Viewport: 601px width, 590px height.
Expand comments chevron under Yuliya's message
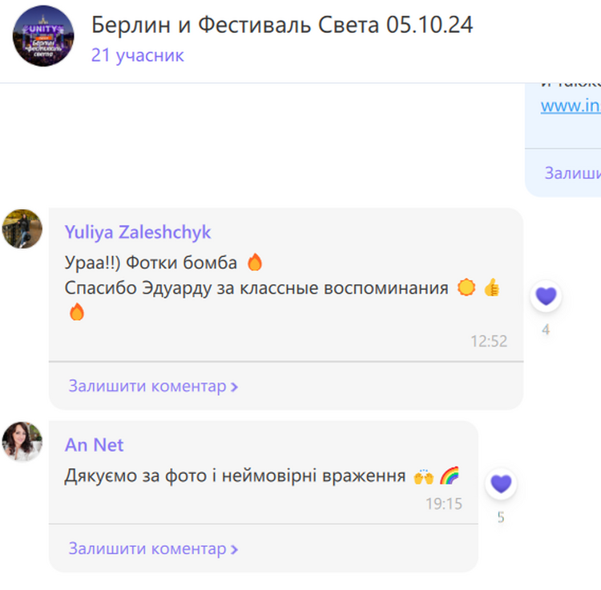point(234,387)
